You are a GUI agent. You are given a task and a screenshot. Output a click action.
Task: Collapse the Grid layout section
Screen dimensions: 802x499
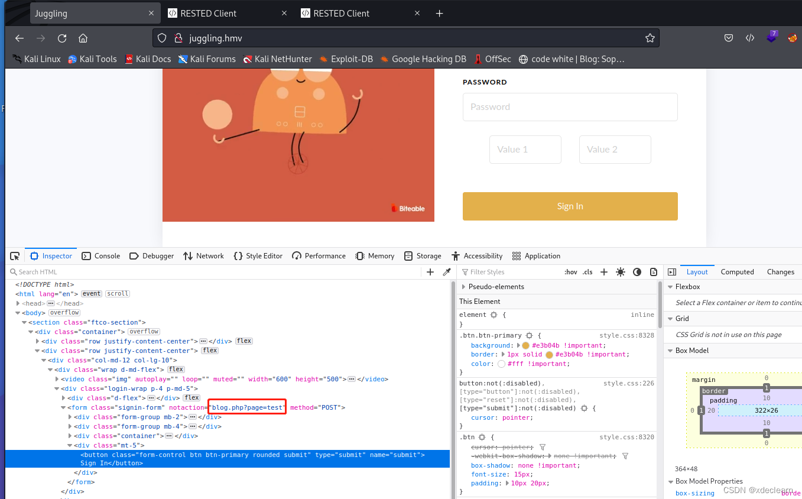pos(671,319)
